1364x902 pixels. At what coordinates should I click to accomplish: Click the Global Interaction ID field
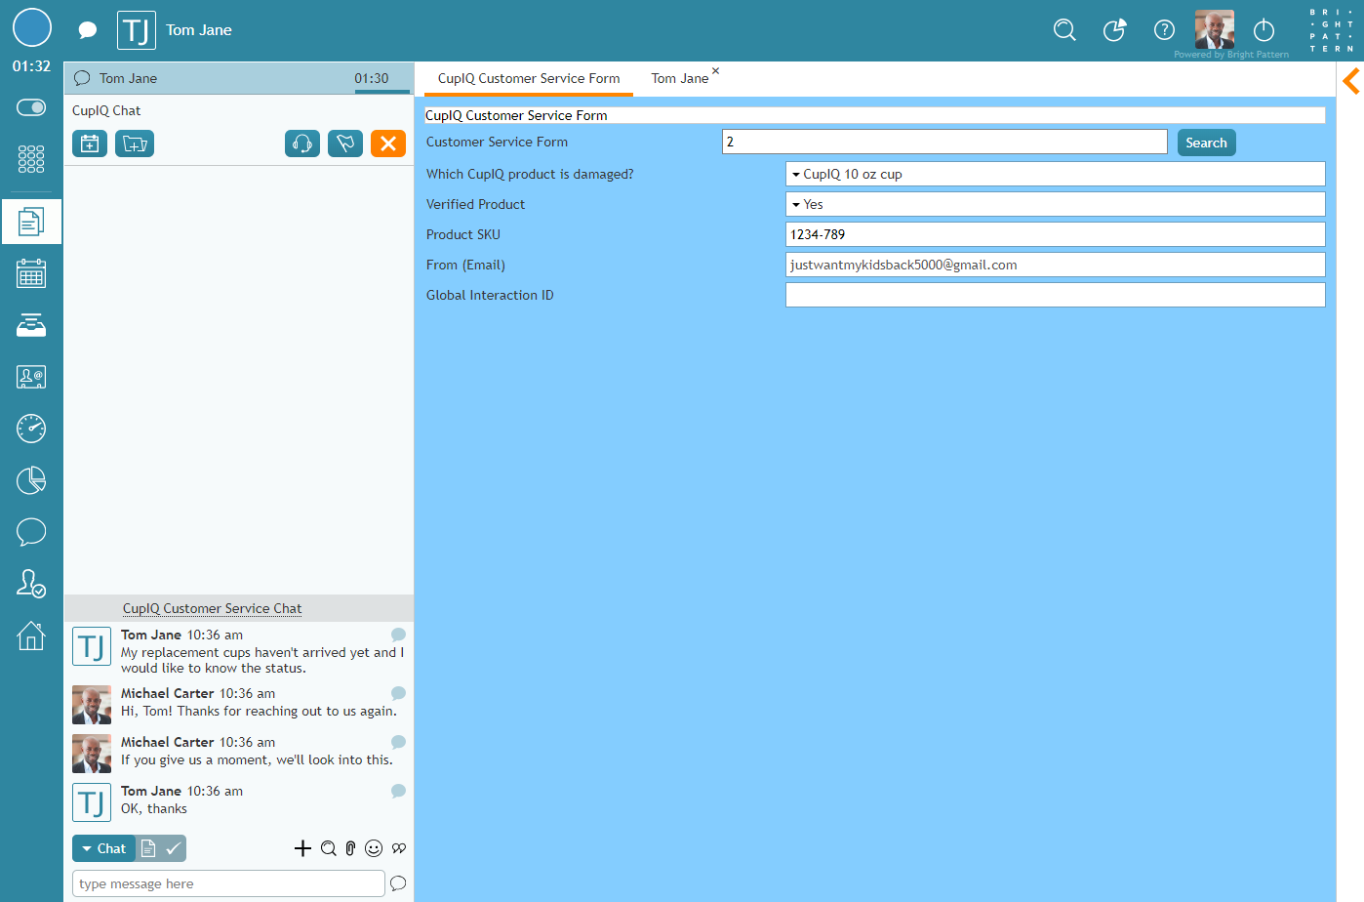coord(1055,295)
